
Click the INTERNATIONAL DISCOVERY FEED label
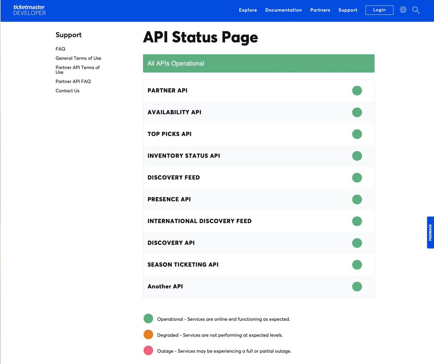point(200,221)
